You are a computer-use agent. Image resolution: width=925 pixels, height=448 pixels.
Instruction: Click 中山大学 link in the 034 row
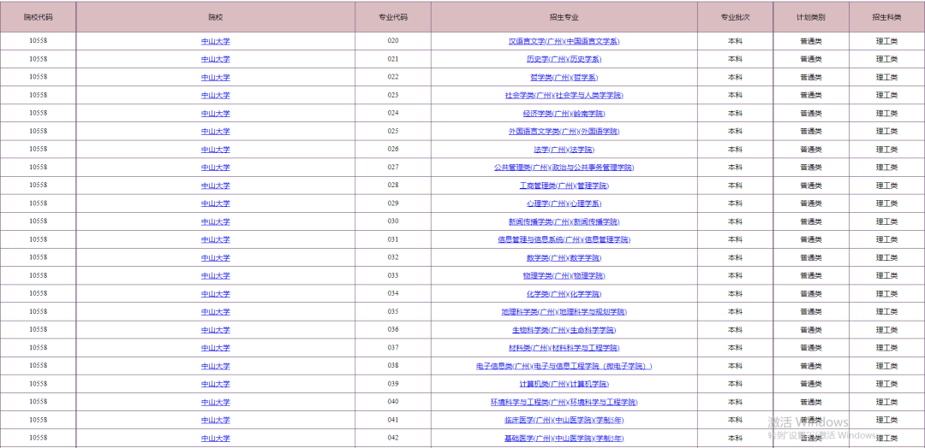pos(215,294)
